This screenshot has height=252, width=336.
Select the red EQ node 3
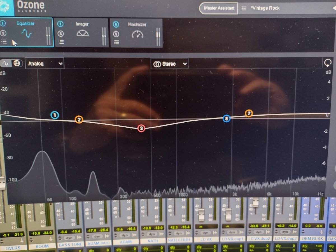tap(141, 129)
